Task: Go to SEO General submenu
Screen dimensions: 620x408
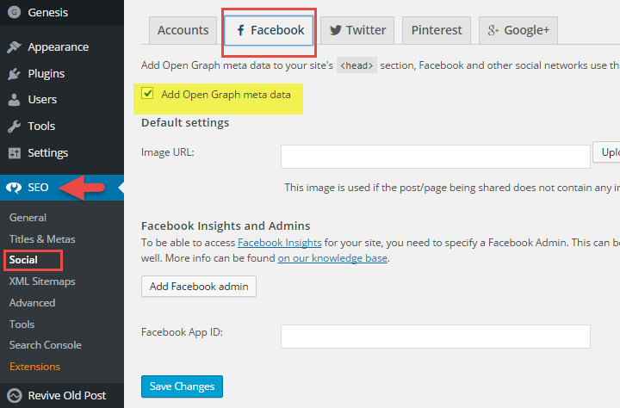Action: click(28, 218)
